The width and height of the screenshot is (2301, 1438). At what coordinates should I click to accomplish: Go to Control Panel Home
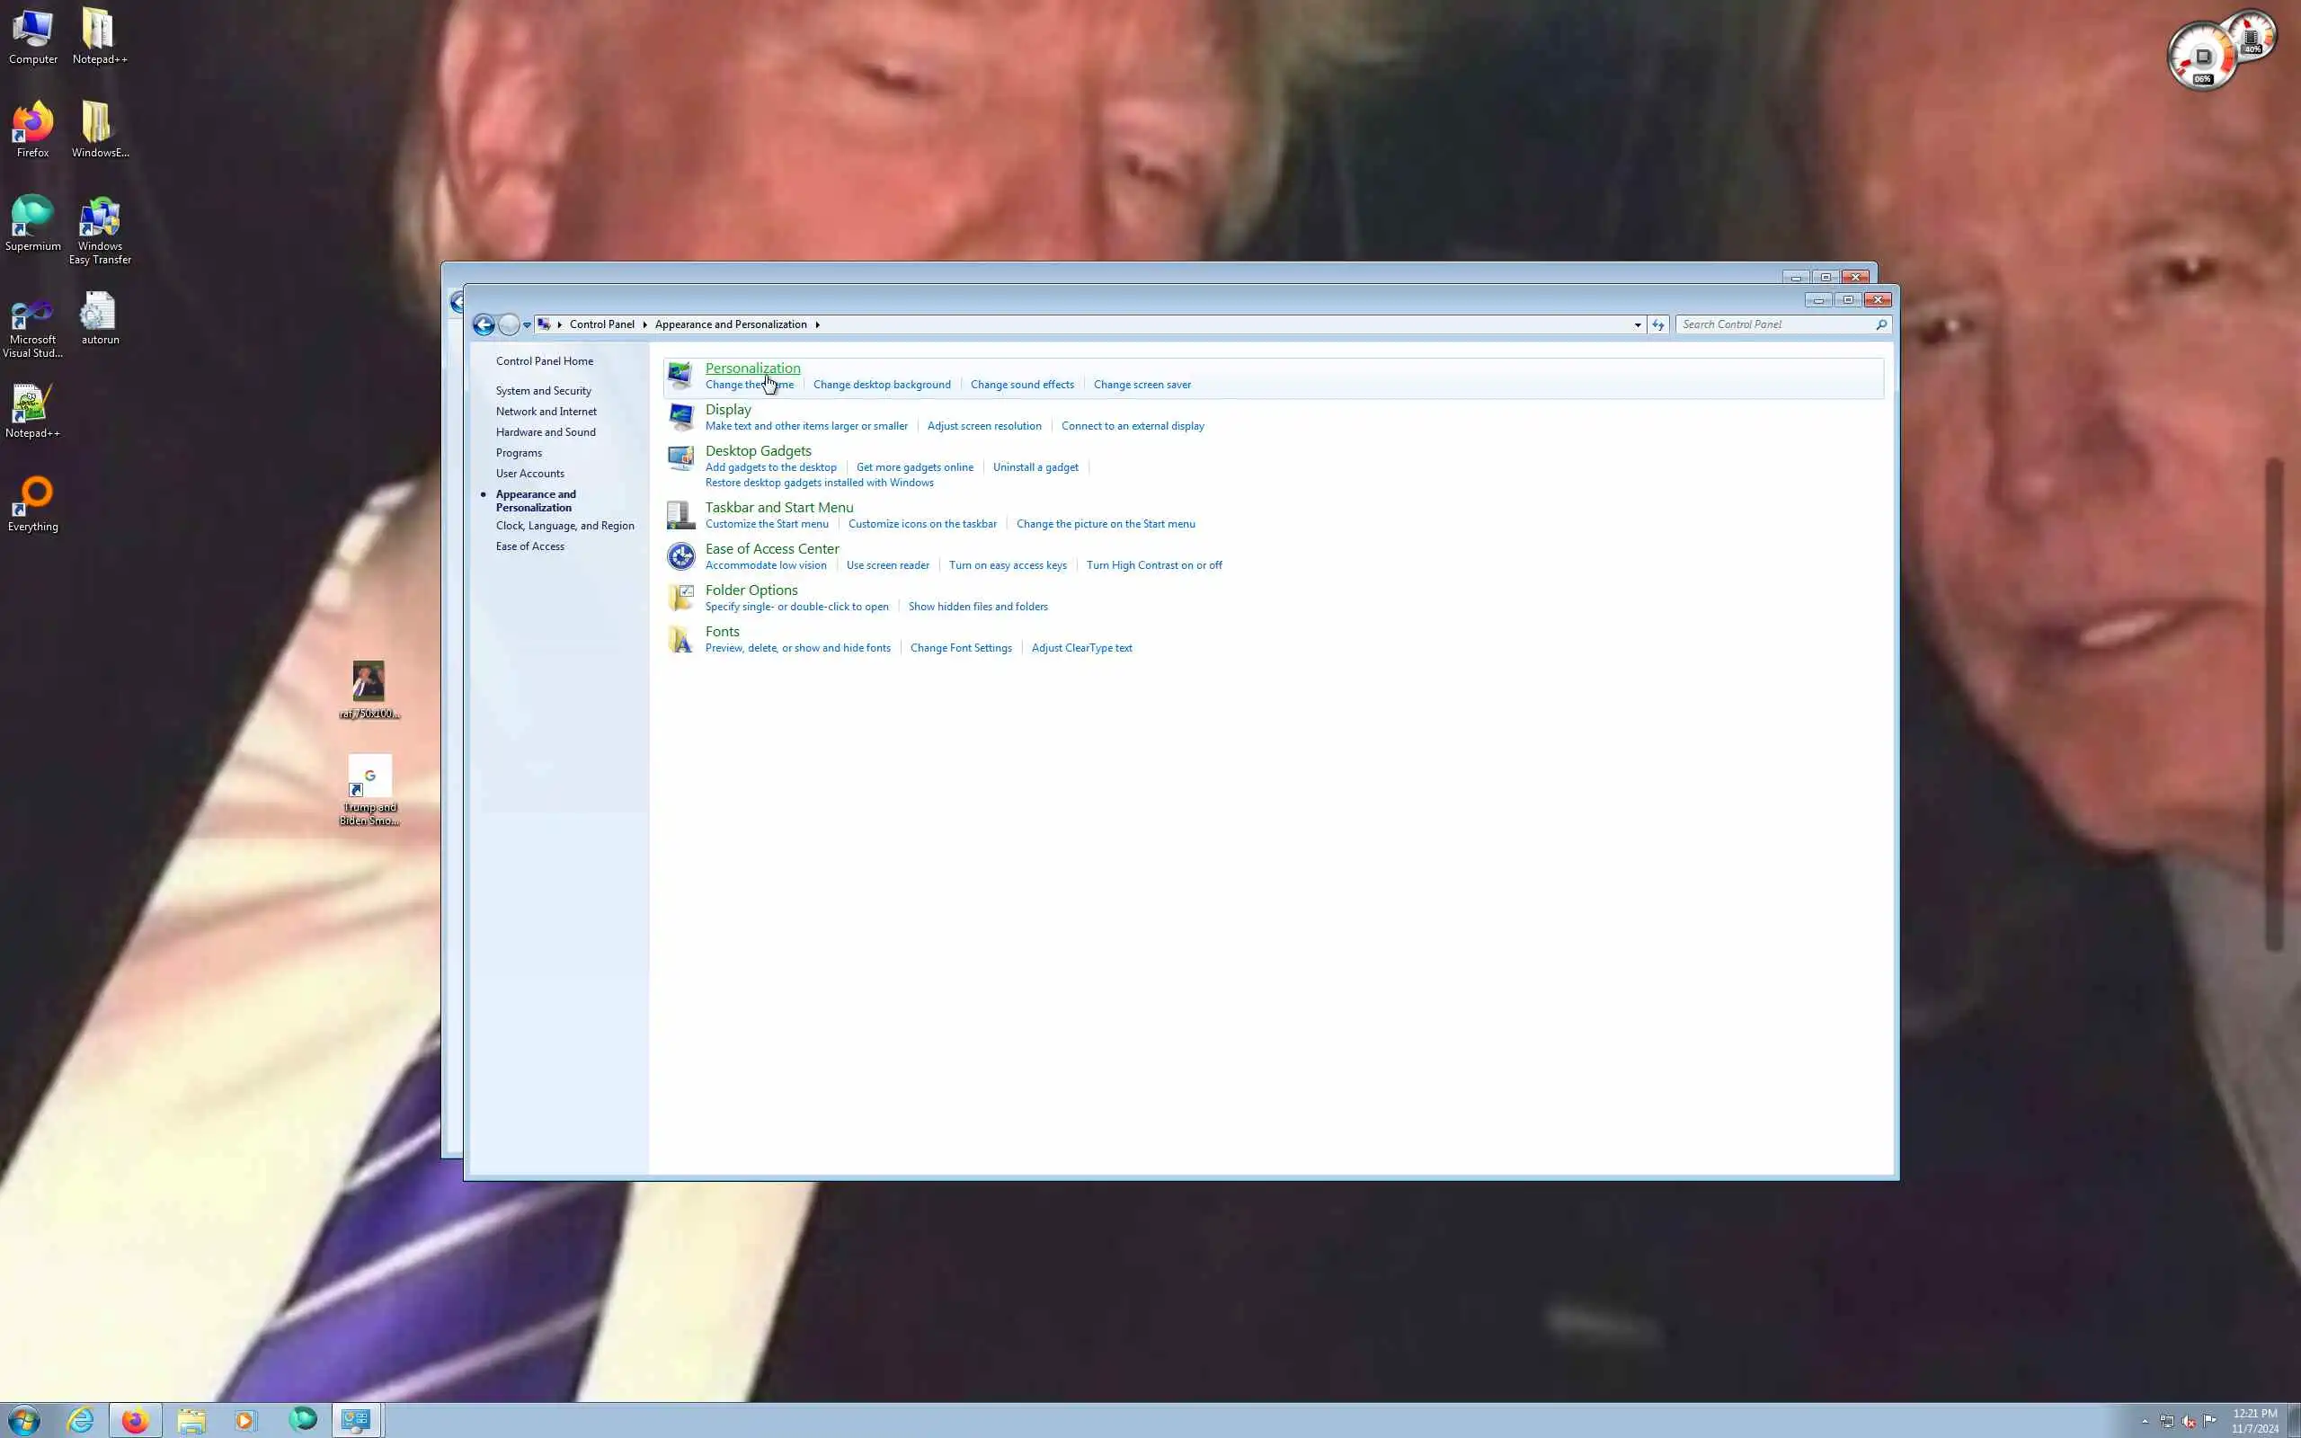(x=544, y=360)
